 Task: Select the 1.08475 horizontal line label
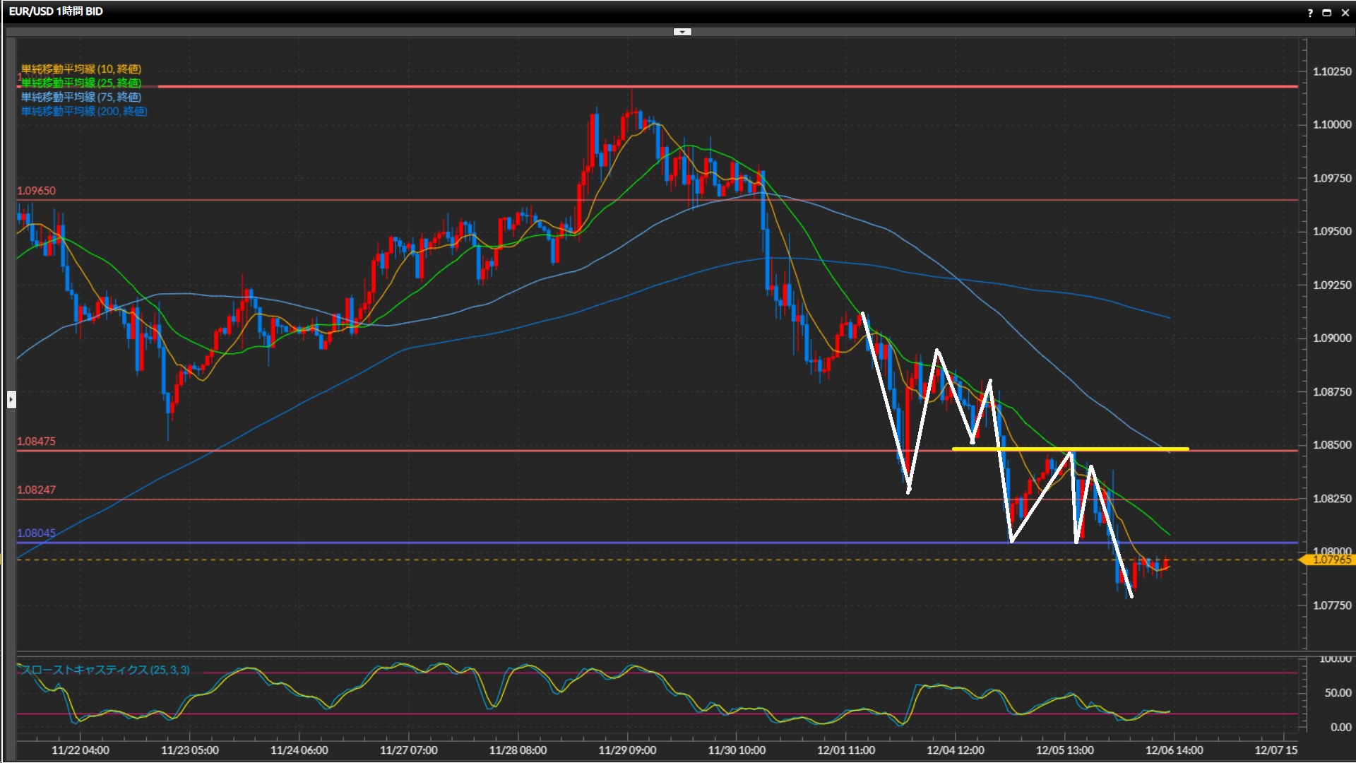click(x=36, y=442)
